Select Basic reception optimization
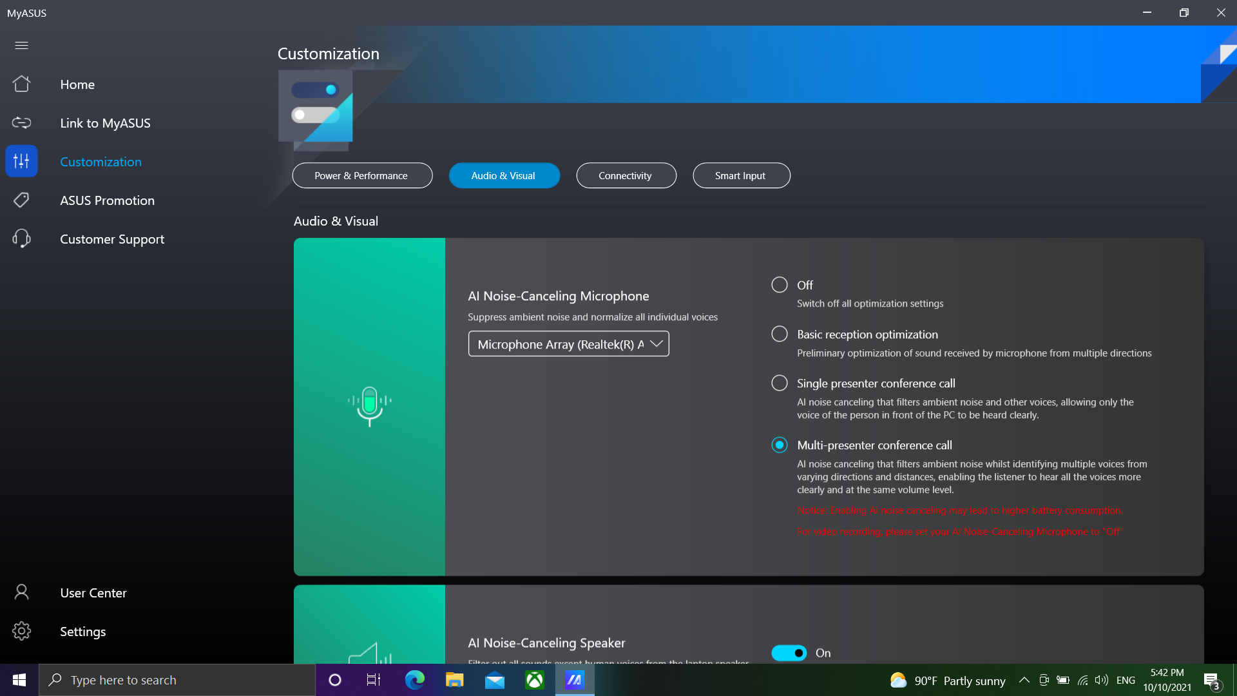The image size is (1237, 696). point(780,334)
